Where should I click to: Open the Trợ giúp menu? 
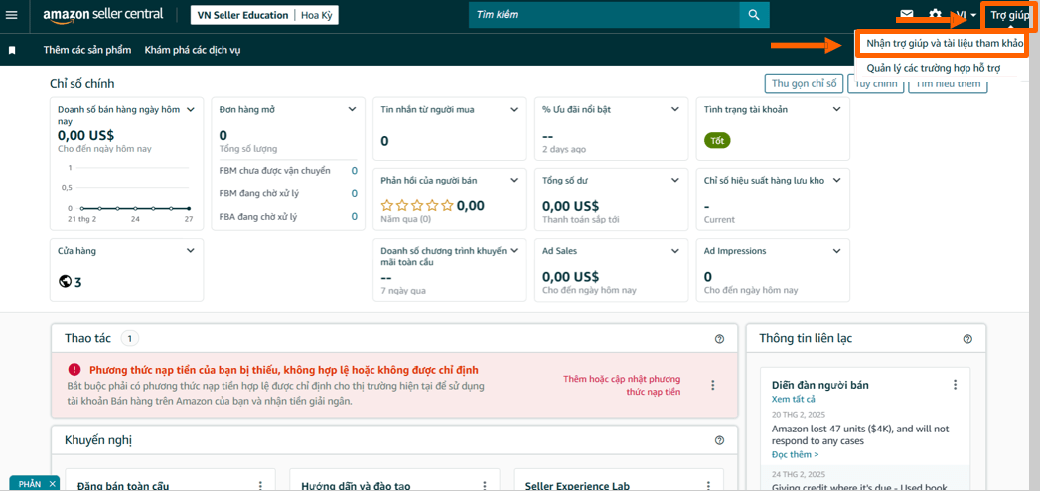pos(1009,15)
